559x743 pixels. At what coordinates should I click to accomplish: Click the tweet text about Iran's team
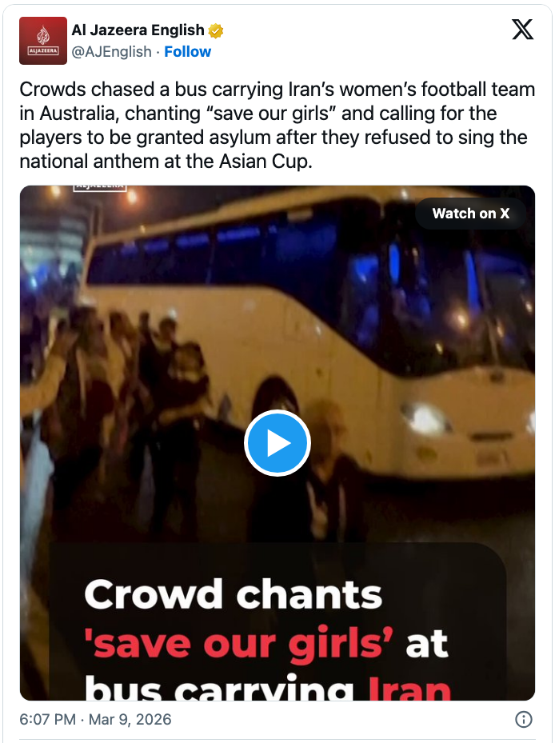278,125
